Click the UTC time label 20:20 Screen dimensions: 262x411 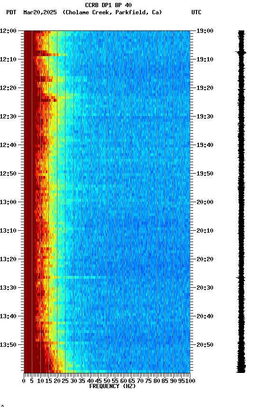point(205,259)
